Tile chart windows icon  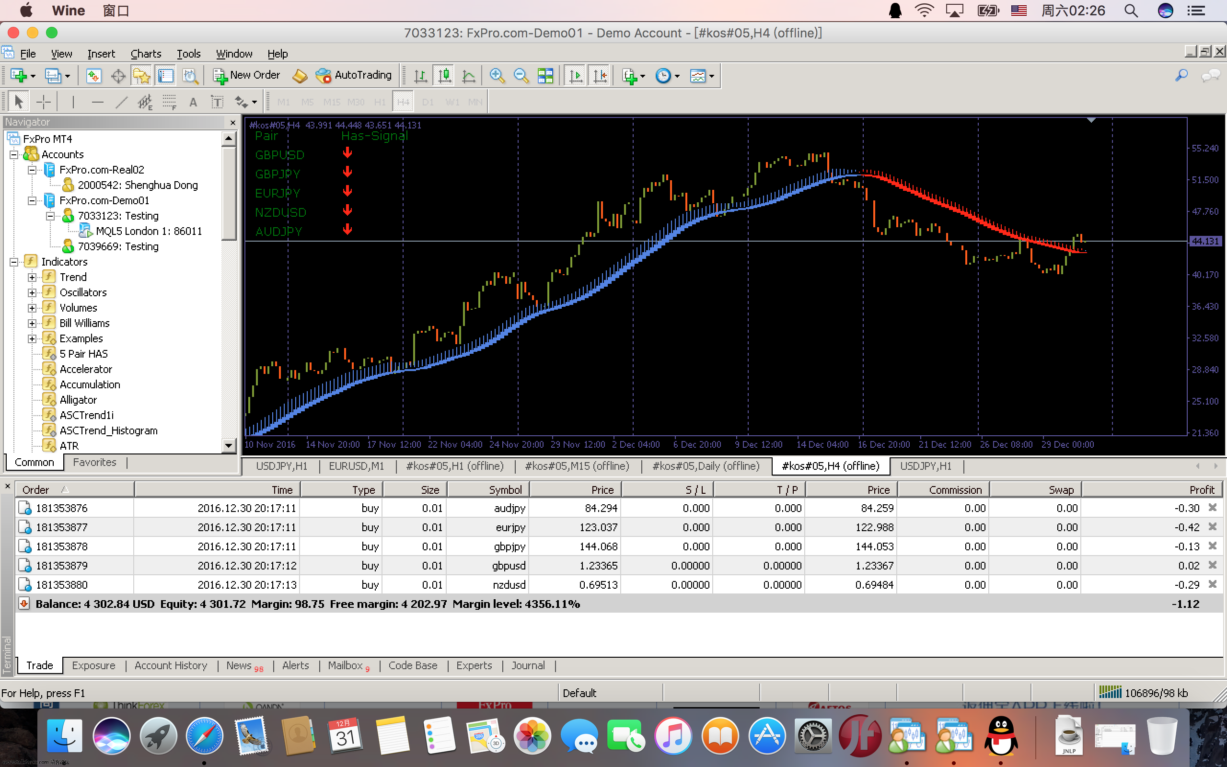[545, 76]
